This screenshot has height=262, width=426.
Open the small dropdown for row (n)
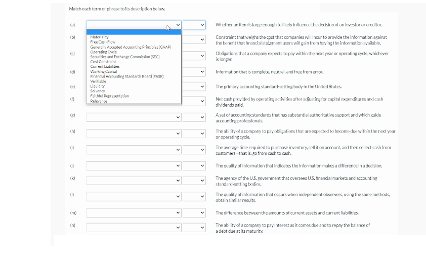point(194,228)
